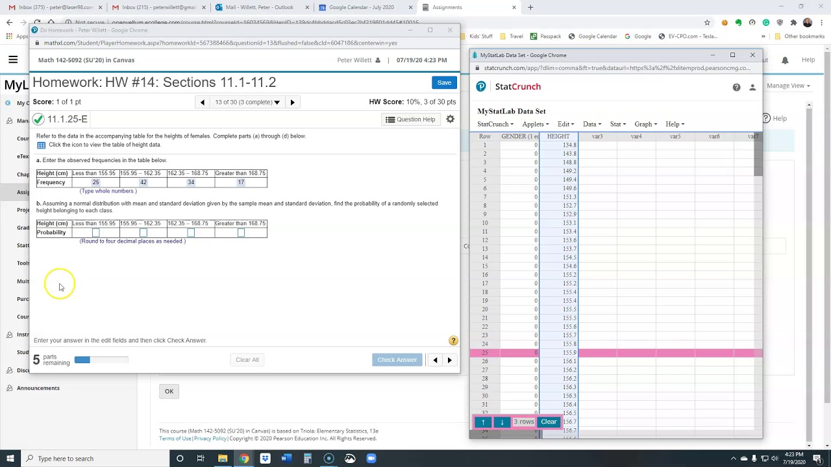This screenshot has width=831, height=467.
Task: Open StatCrunch user account icon
Action: pos(752,87)
